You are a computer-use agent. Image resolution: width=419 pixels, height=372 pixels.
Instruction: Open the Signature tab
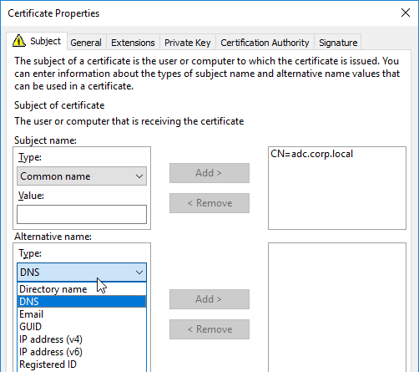[x=338, y=43]
